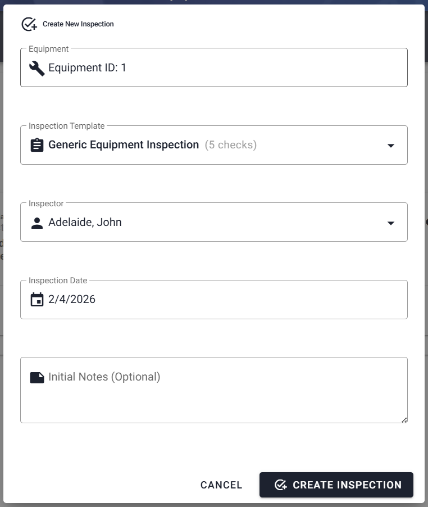Click the "(5 checks)" template count text
Viewport: 428px width, 507px height.
[230, 145]
